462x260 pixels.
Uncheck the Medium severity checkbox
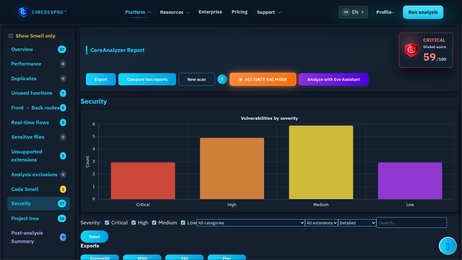[154, 223]
